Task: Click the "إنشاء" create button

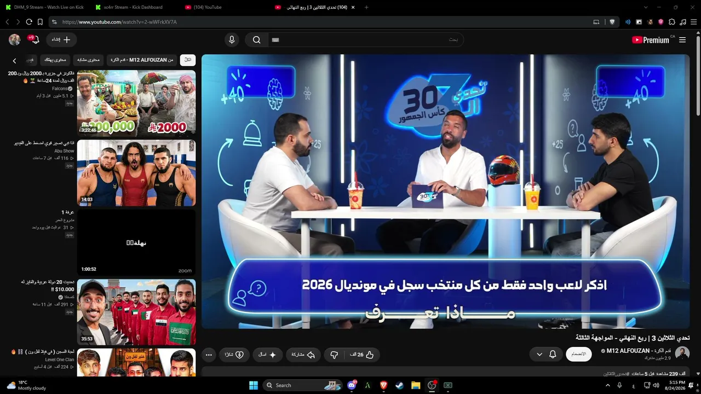Action: coord(61,39)
